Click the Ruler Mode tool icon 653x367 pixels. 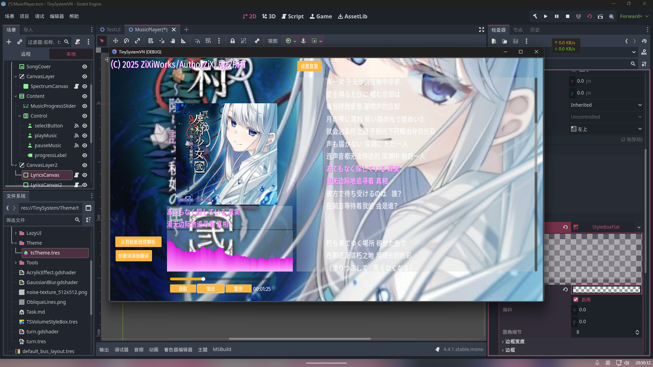[x=184, y=41]
